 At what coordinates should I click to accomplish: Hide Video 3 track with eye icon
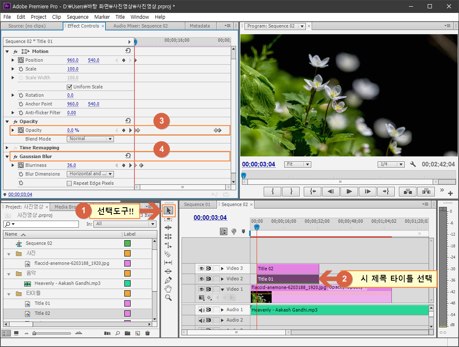202,268
